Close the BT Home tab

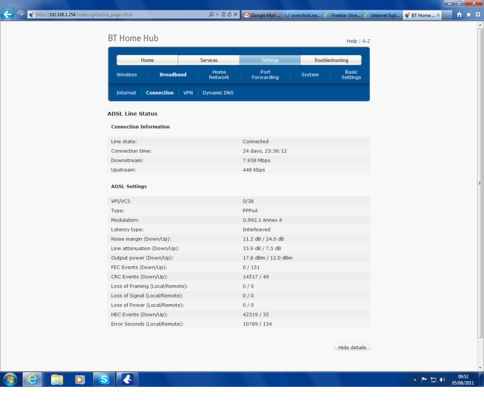438,15
